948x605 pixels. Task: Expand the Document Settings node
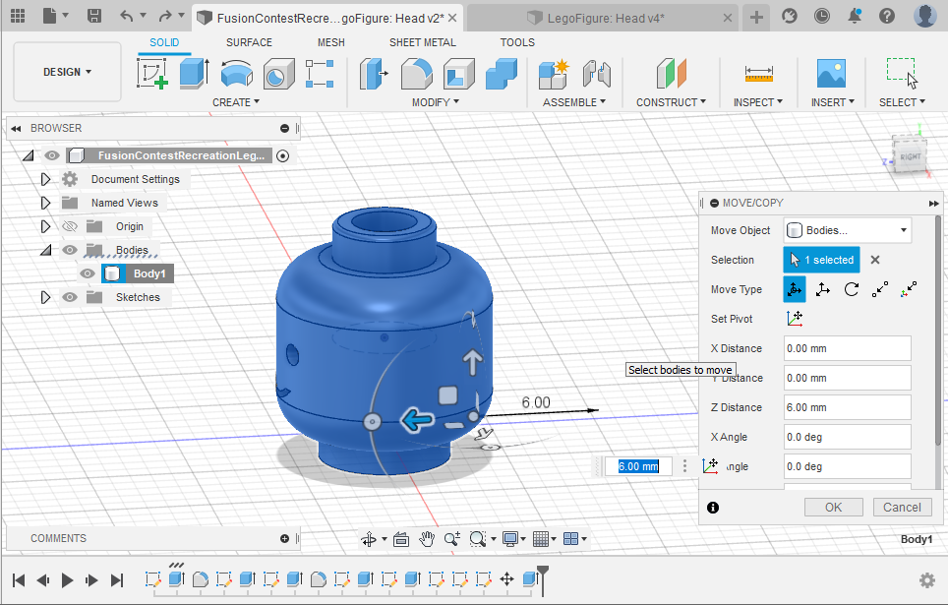(x=45, y=179)
